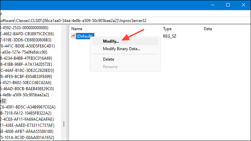This screenshot has width=251, height=141.
Task: Click the ab string icon beside (Default)
Action: [x=73, y=36]
